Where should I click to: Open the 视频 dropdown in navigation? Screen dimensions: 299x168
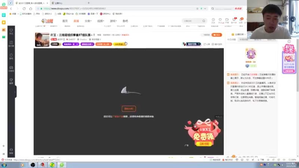(101, 21)
